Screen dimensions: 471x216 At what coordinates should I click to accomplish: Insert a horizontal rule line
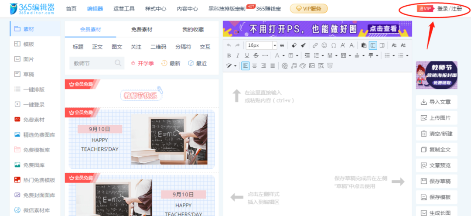point(265,55)
